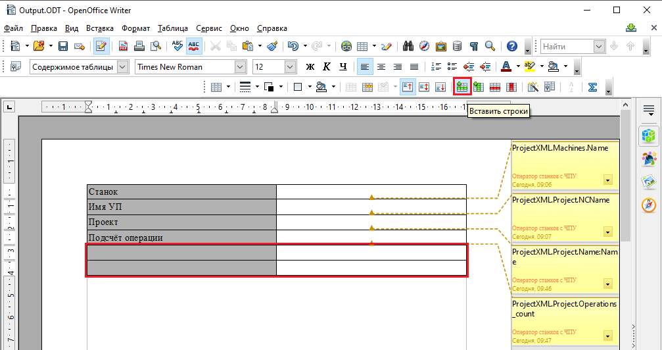Export document directly as PDF
This screenshot has width=662, height=350.
click(x=123, y=46)
